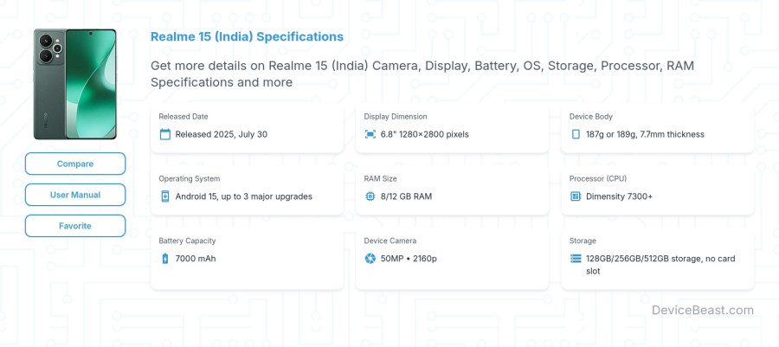The image size is (779, 347).
Task: Click the 'Battery Capacity' label
Action: tap(187, 241)
